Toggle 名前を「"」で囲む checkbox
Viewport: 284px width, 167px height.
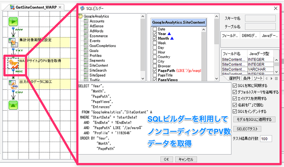(235, 105)
